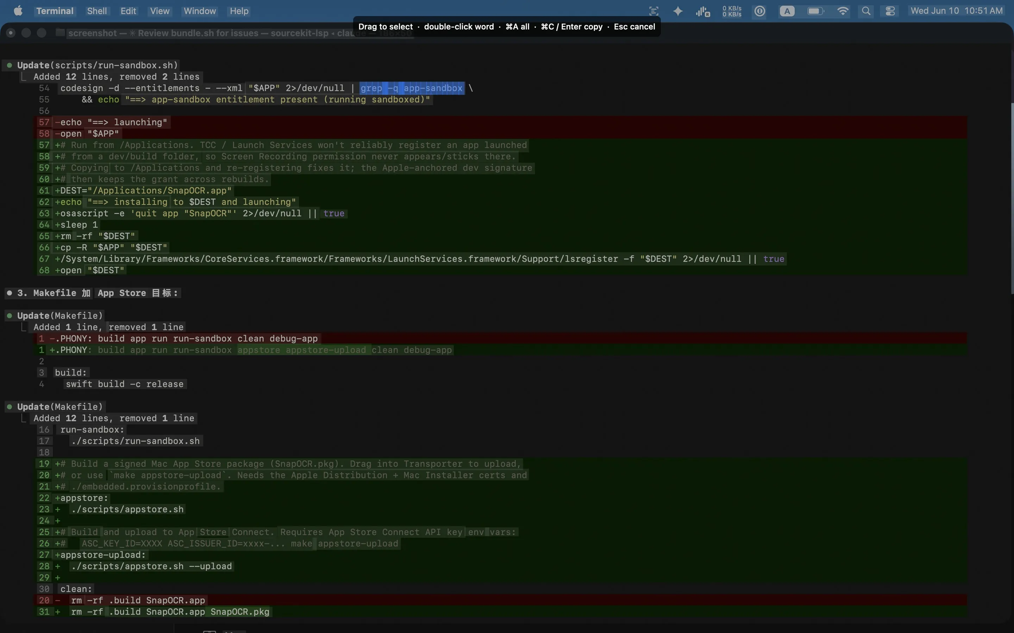
Task: Click comment 'Run from /Applications. TCC / Launch Services'
Action: (x=291, y=145)
